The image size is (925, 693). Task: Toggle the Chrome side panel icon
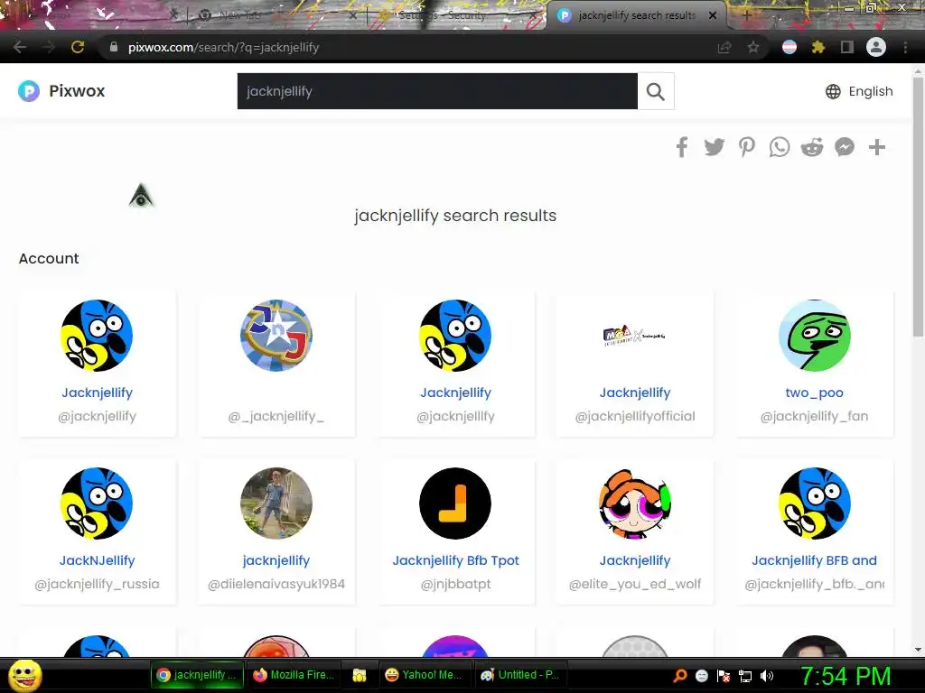point(847,47)
